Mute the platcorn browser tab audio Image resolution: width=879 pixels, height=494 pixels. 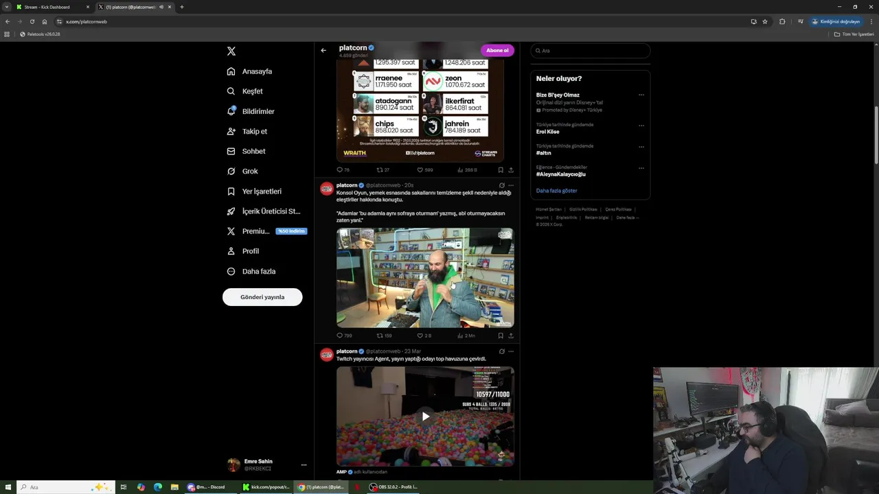(161, 7)
